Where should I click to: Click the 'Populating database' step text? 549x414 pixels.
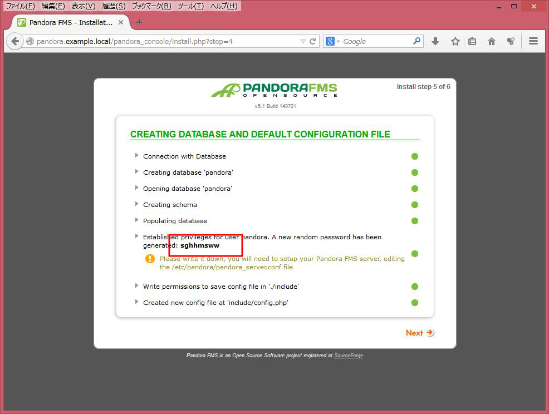point(175,221)
